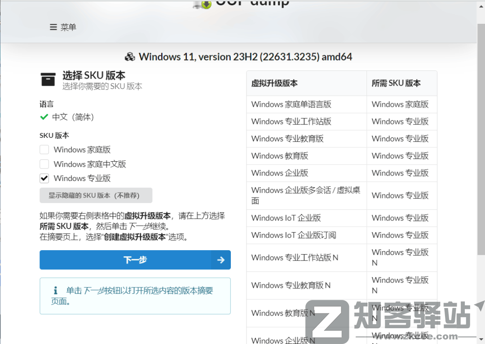Screen dimensions: 485x344
Task: Expand 显示隐藏的 SKU 版本 (不推荐)
Action: point(96,195)
